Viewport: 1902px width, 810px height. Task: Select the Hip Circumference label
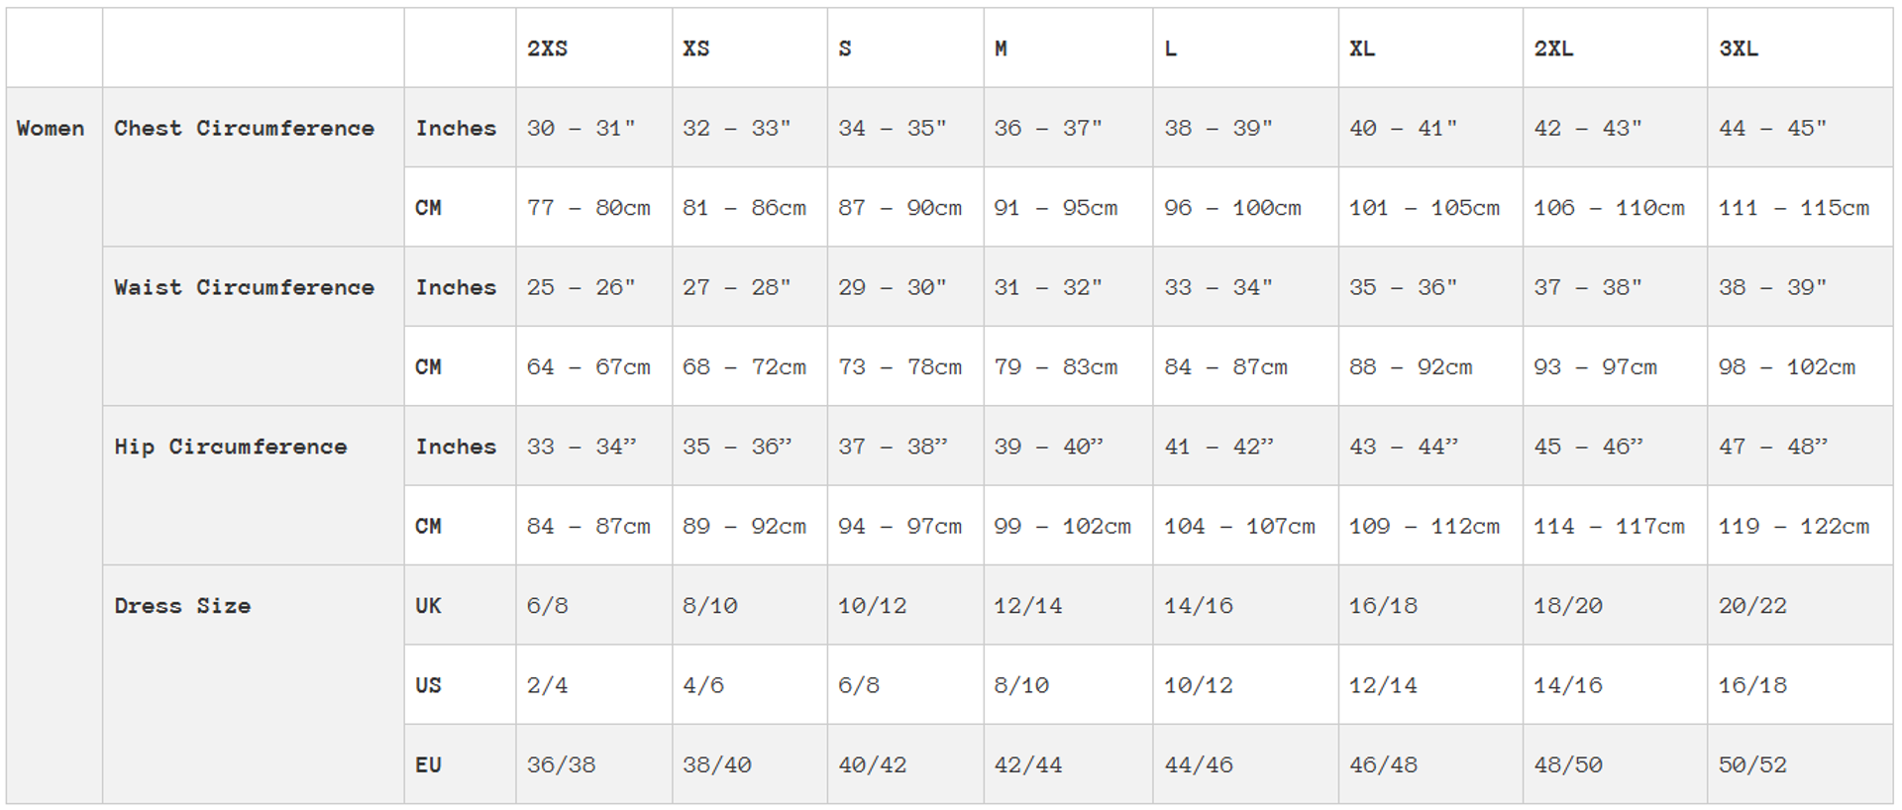click(230, 447)
